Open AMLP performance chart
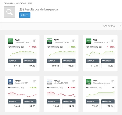The height and width of the screenshot is (115, 122). click(22, 94)
